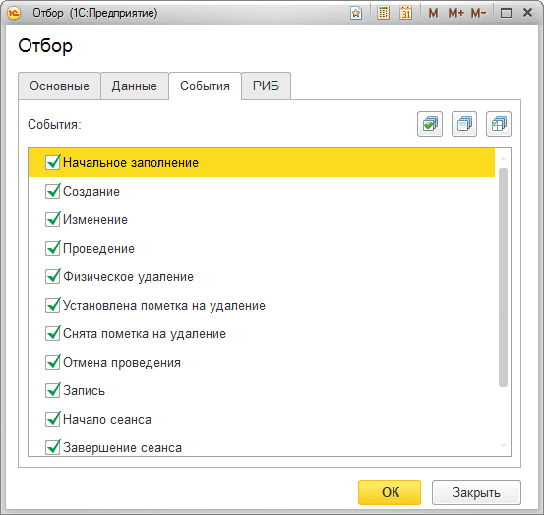
Task: Open the calculator icon in title bar
Action: click(x=383, y=13)
